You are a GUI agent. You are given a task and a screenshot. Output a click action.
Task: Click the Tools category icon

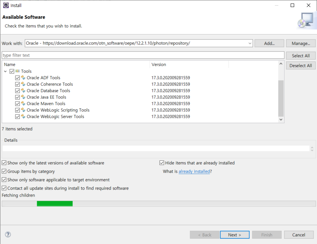[18, 71]
